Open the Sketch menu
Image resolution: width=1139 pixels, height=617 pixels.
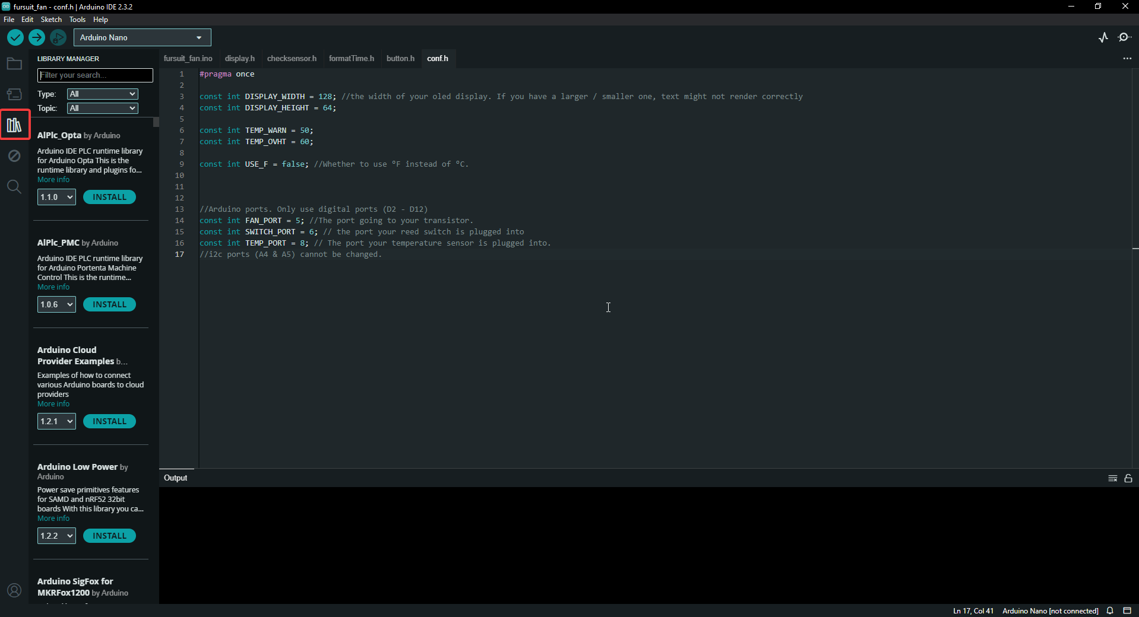[51, 19]
